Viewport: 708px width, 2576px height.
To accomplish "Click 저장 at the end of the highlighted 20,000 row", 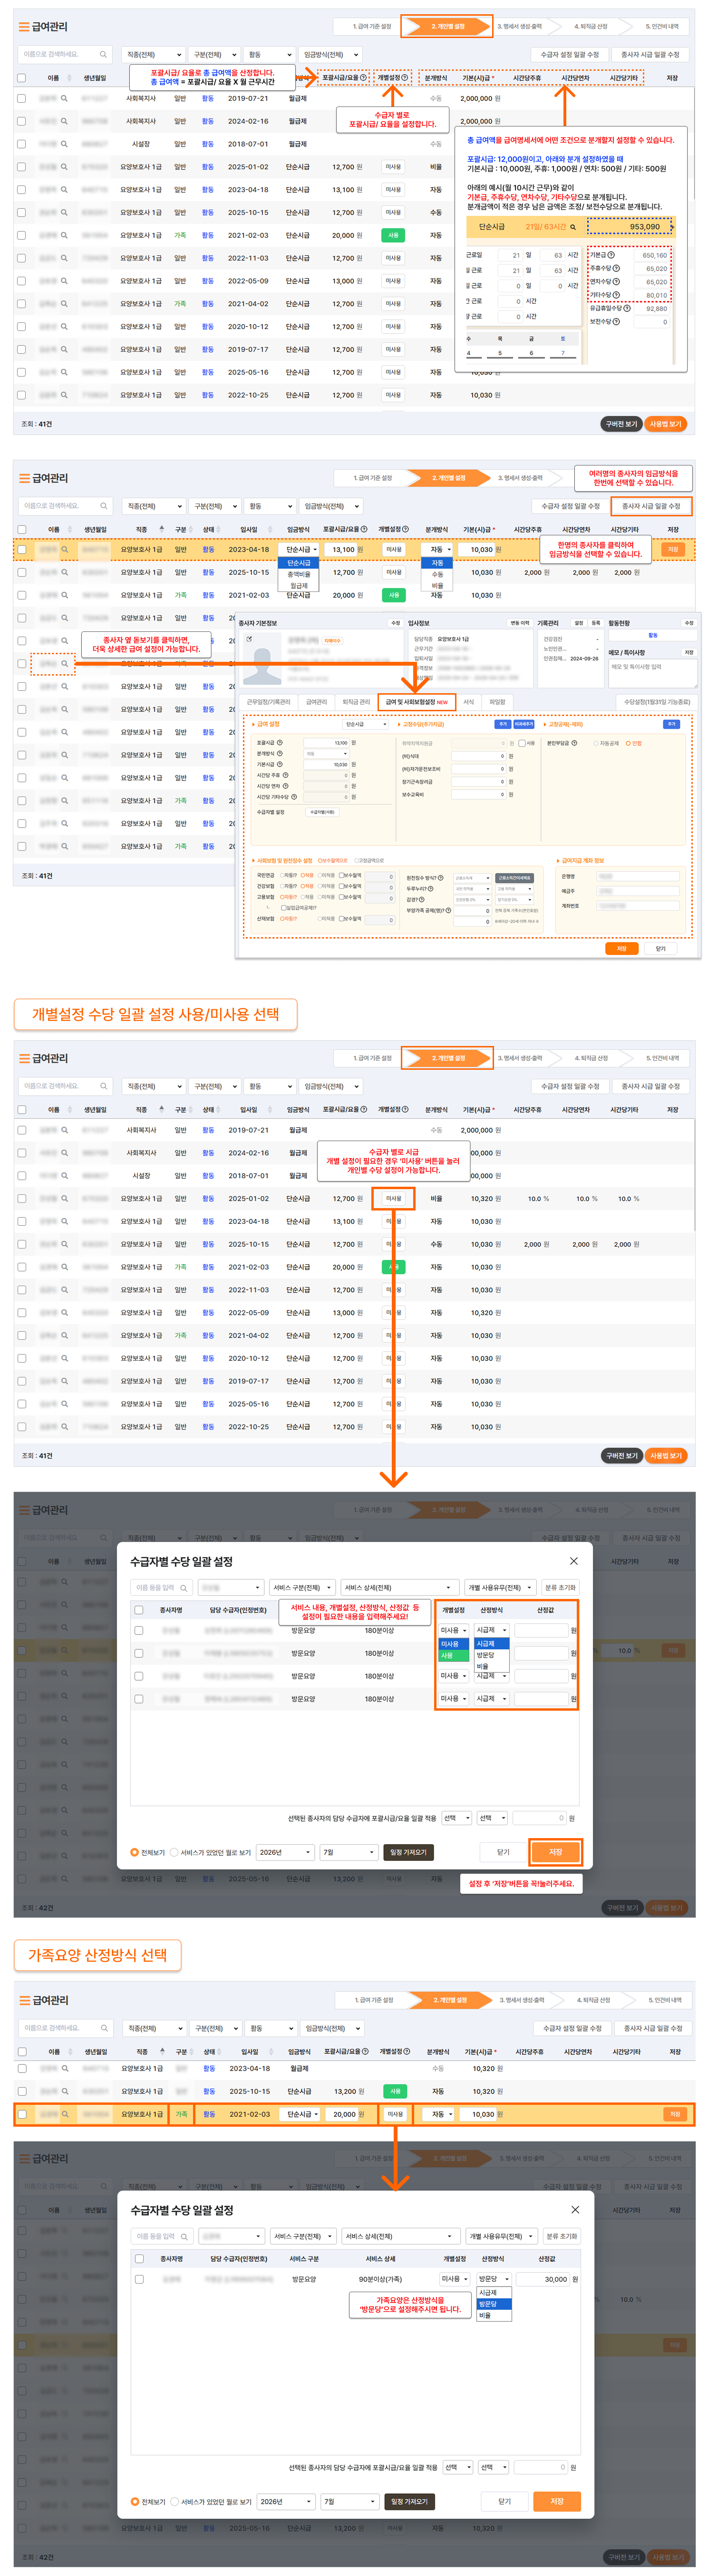I will [x=675, y=2114].
